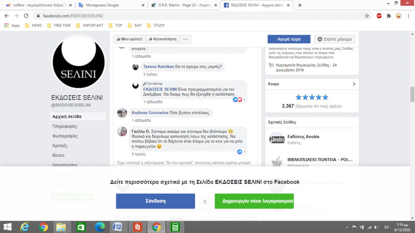Open the Πληροφορίες section
This screenshot has height=233, width=415.
tap(65, 126)
